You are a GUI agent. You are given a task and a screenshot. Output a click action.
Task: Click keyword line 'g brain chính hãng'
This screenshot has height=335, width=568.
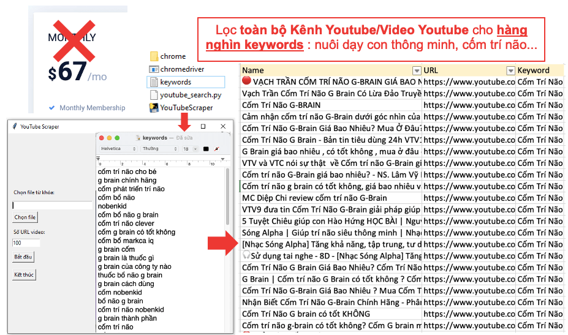(x=127, y=180)
